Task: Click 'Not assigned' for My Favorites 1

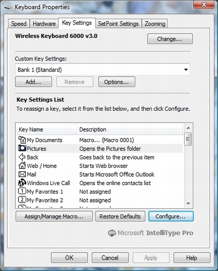Action: (x=95, y=192)
